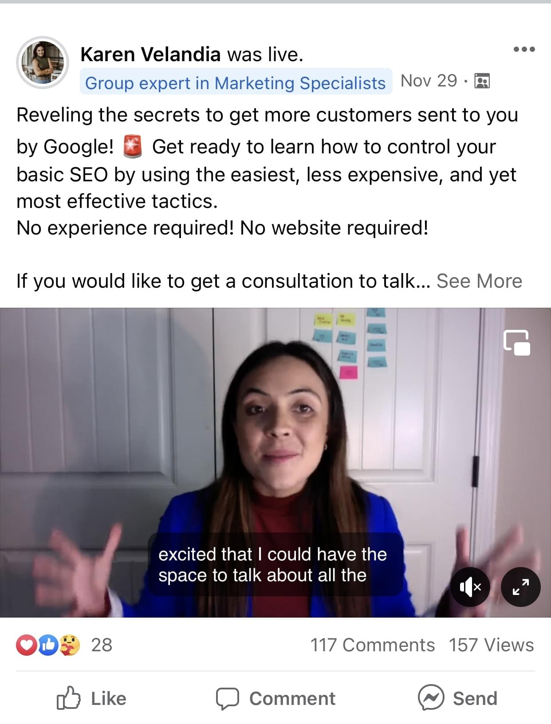551x724 pixels.
Task: Tap the live video to play it
Action: (x=275, y=462)
